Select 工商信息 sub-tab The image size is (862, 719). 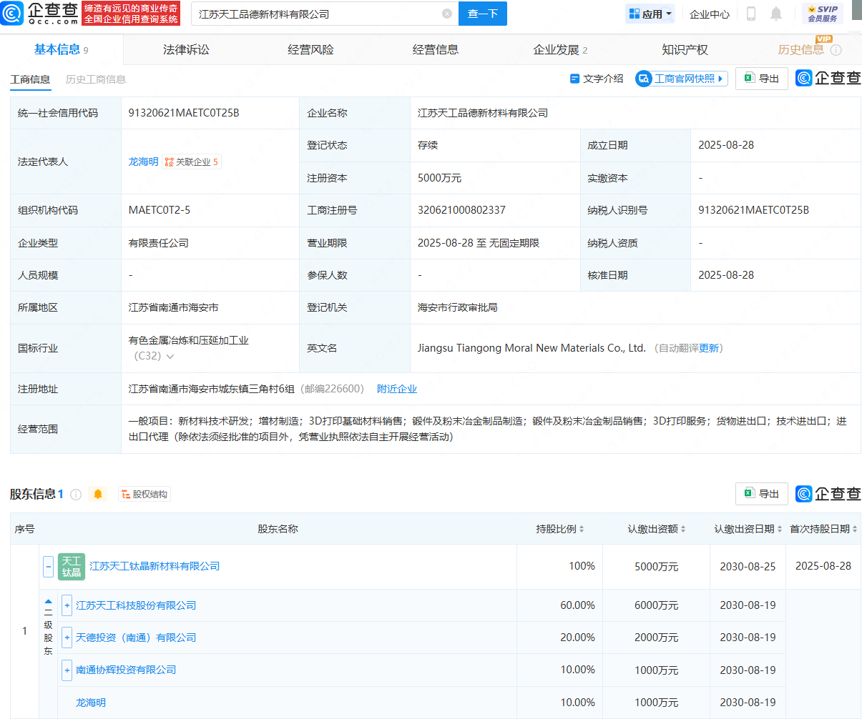click(x=30, y=79)
